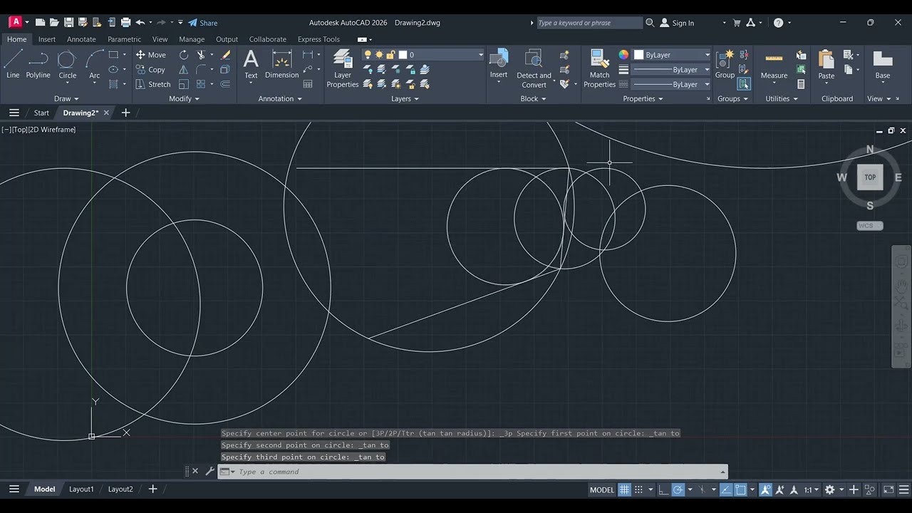
Task: Open Quick Calculator in Utilities panel
Action: click(x=801, y=84)
